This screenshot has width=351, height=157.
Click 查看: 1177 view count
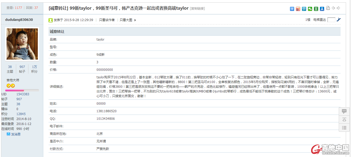[14, 8]
